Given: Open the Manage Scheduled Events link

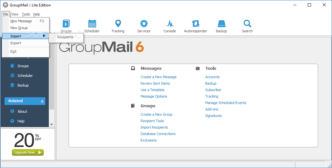Looking at the screenshot, I should tap(226, 103).
